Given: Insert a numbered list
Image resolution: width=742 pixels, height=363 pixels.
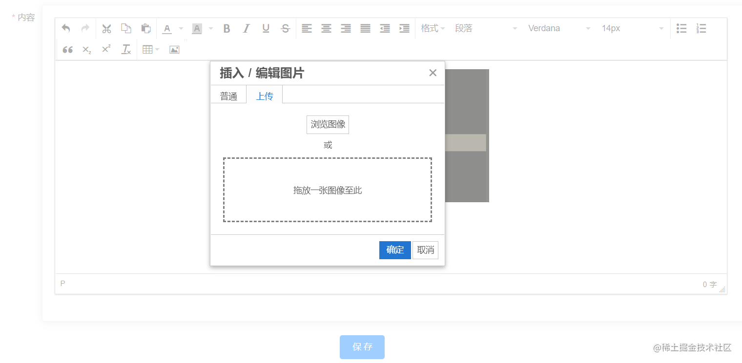Looking at the screenshot, I should [x=701, y=28].
